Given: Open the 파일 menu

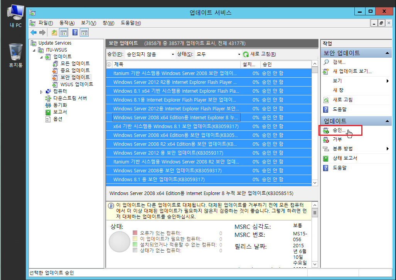Looking at the screenshot, I should tap(45, 23).
